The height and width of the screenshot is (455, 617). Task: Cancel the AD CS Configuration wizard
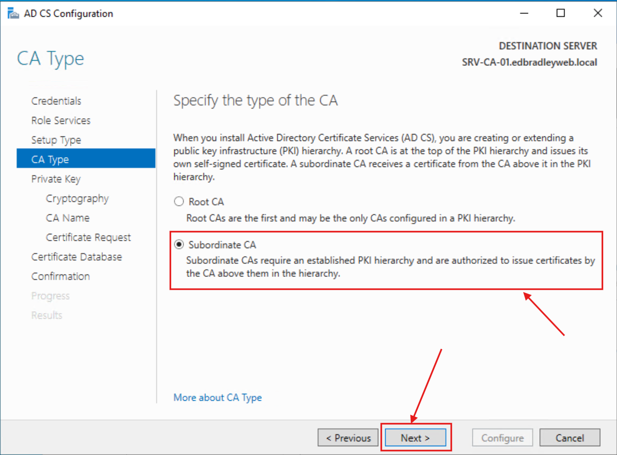(570, 437)
